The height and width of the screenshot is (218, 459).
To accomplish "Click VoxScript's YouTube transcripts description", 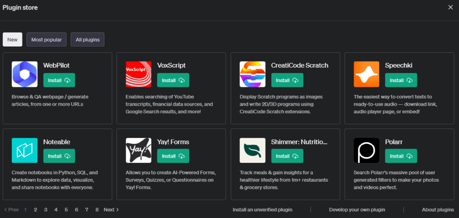I will point(169,104).
